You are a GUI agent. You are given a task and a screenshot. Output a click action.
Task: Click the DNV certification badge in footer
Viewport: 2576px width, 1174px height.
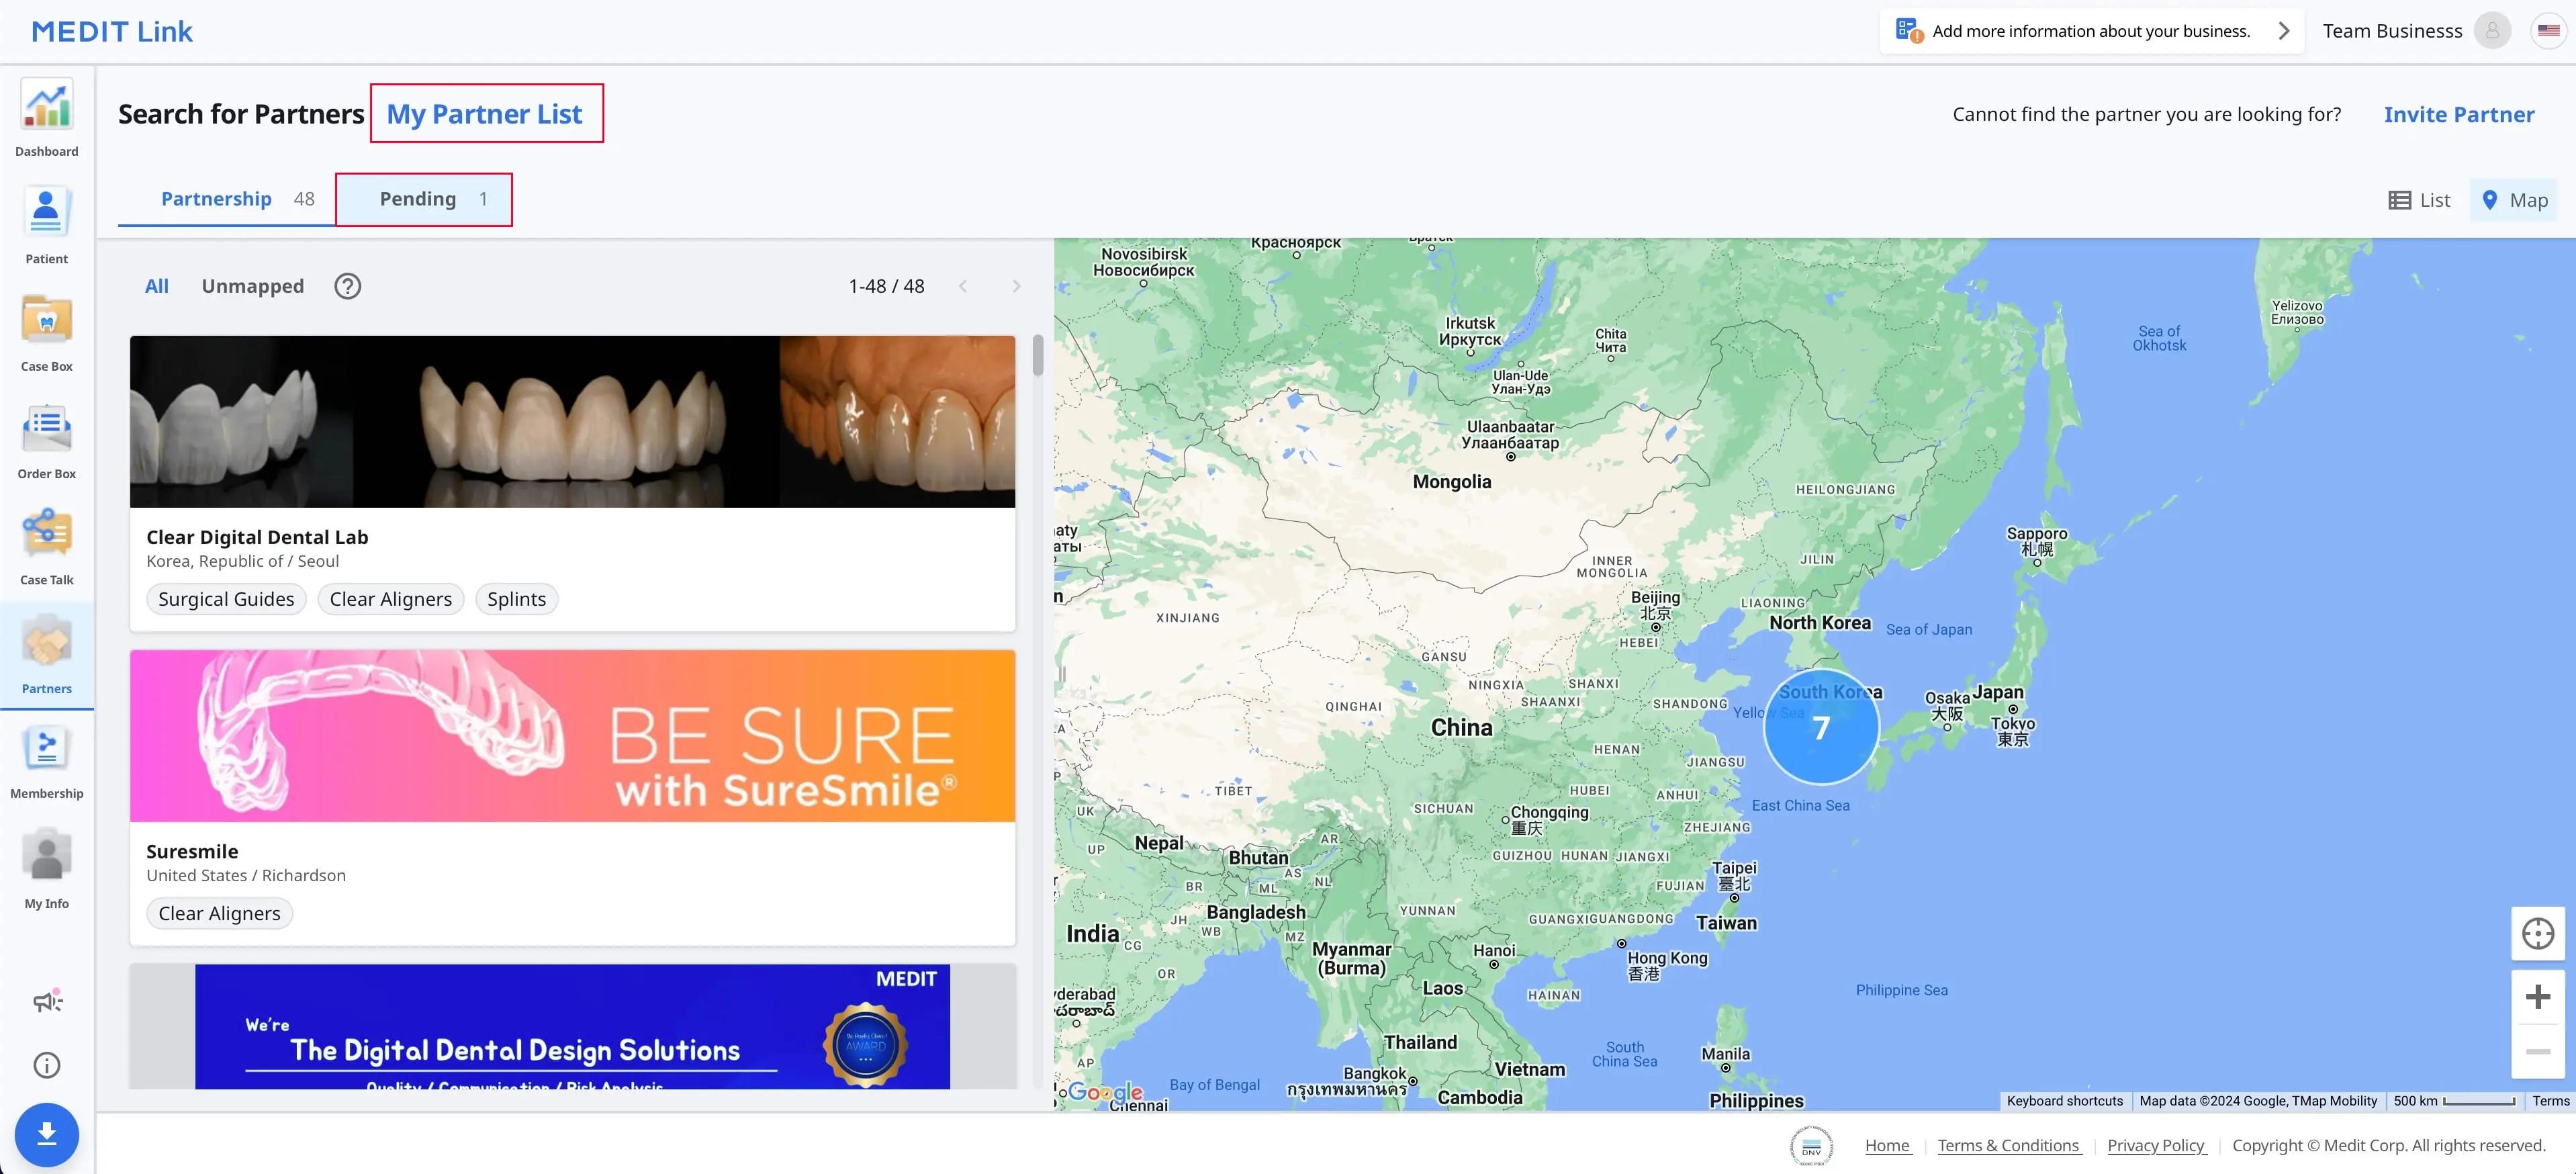point(1811,1146)
